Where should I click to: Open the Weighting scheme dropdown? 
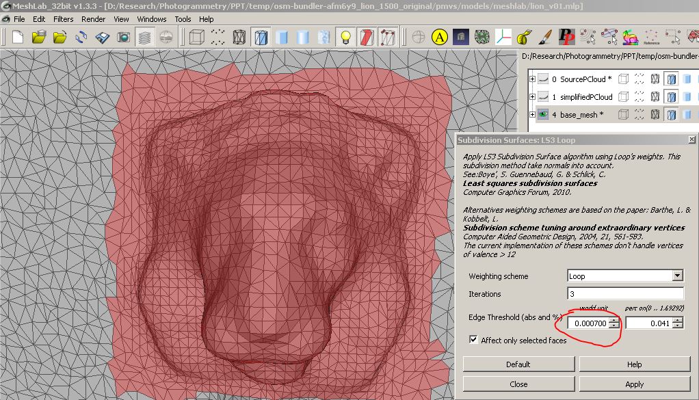click(x=677, y=276)
